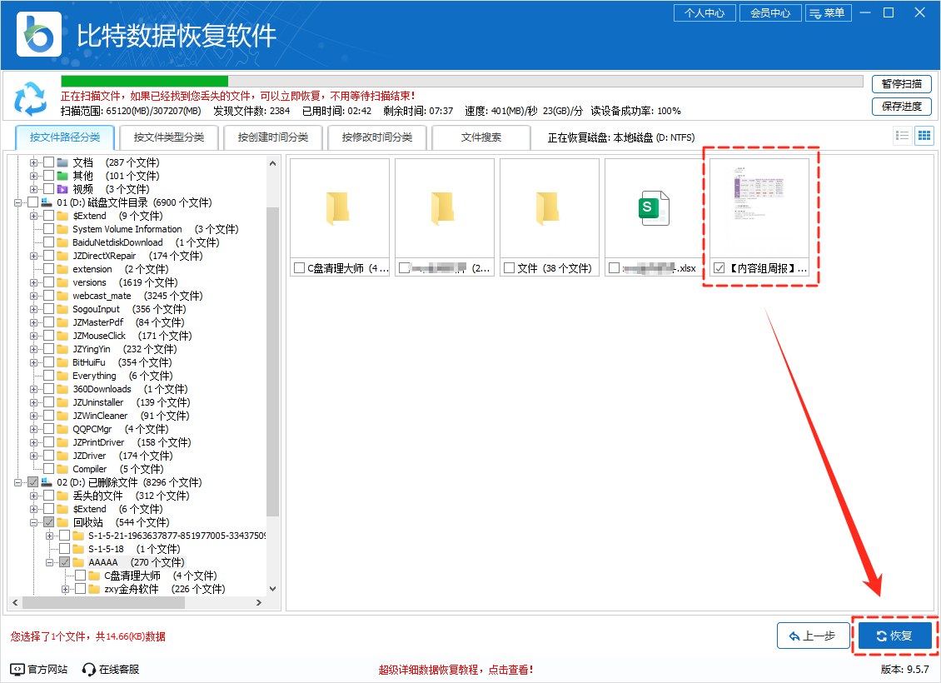Image resolution: width=941 pixels, height=683 pixels.
Task: Open the C盘清理大师 folder icon
Action: tap(339, 208)
